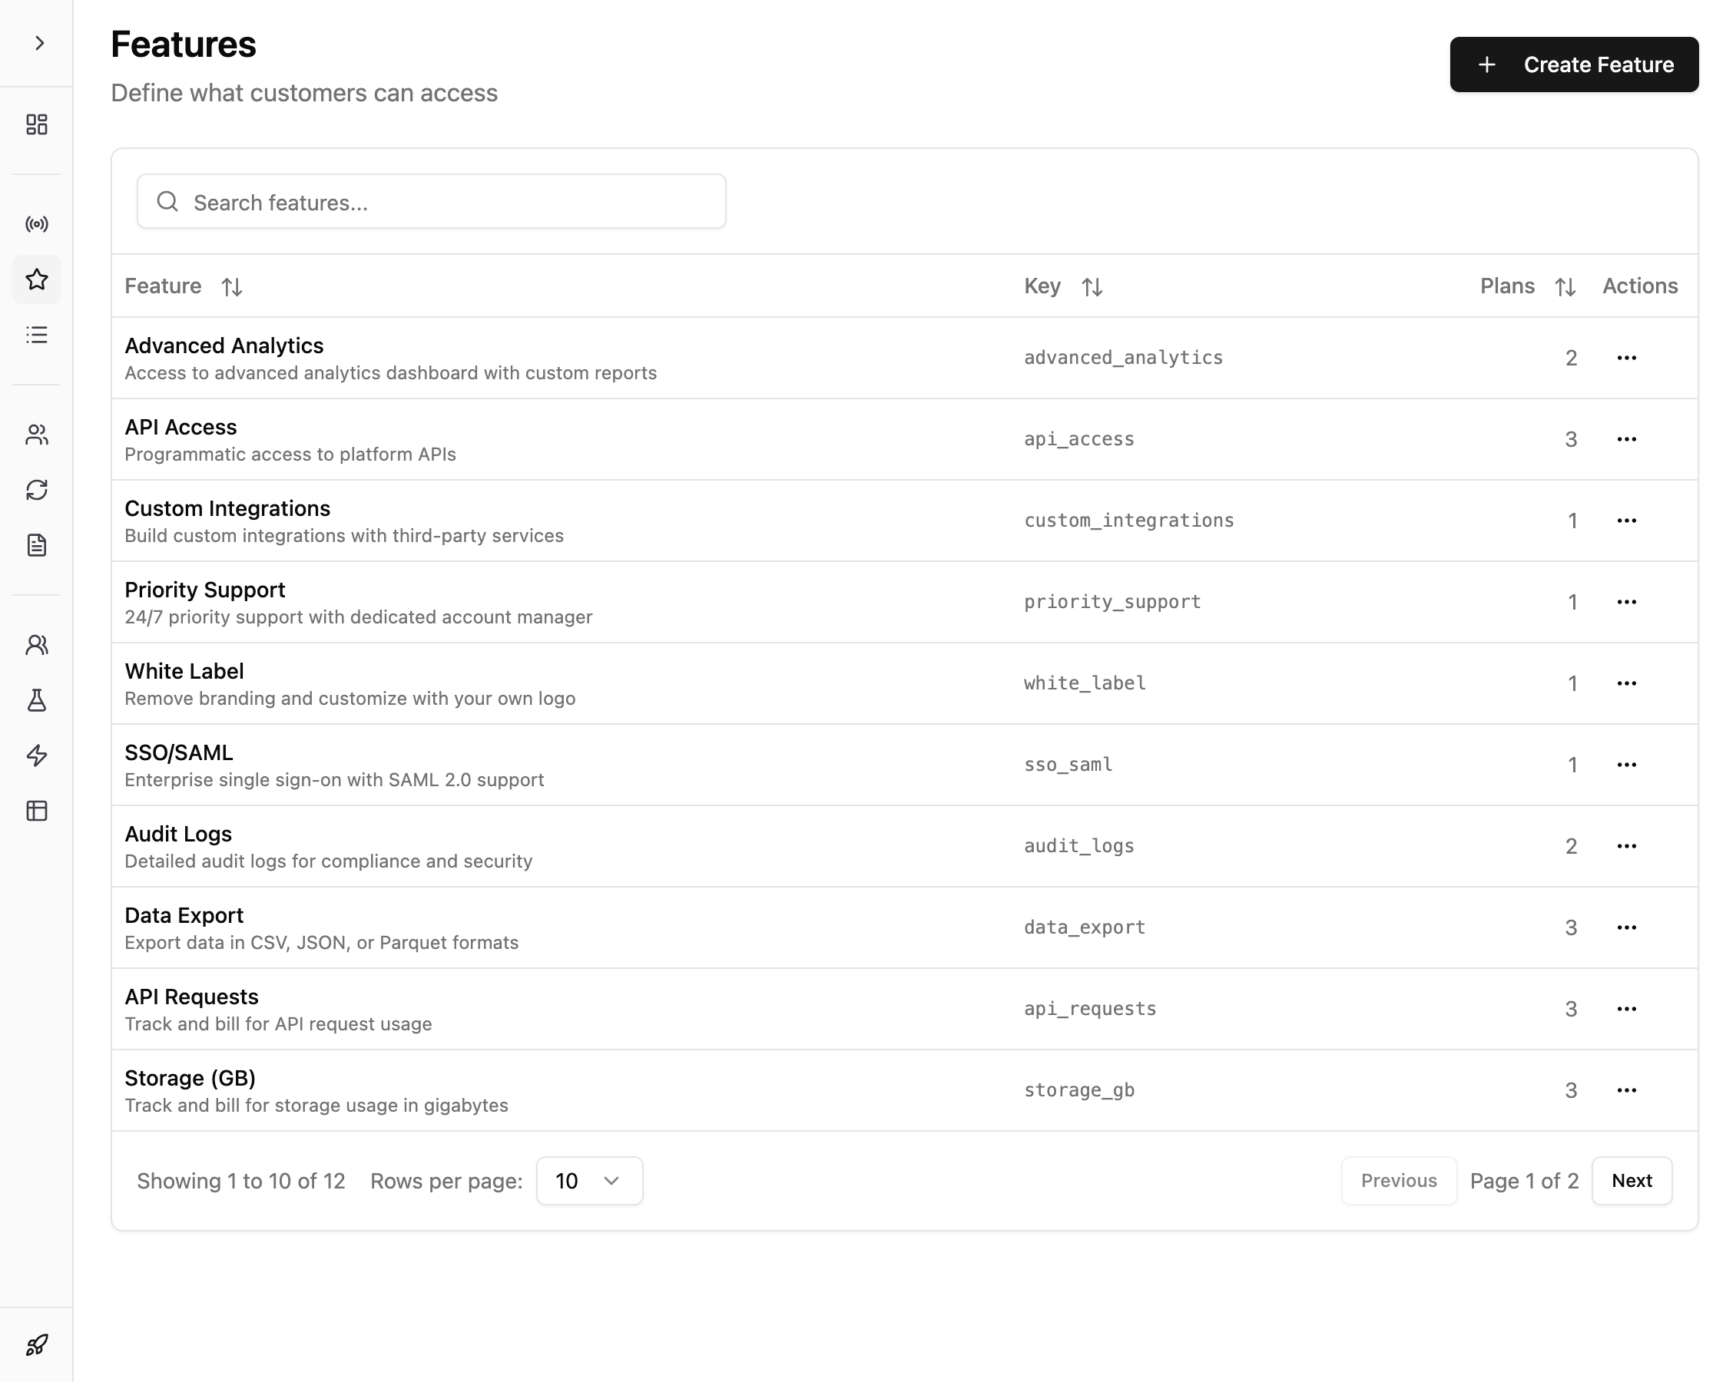Viewport: 1736px width, 1382px height.
Task: Sort table by Feature column
Action: tap(232, 286)
